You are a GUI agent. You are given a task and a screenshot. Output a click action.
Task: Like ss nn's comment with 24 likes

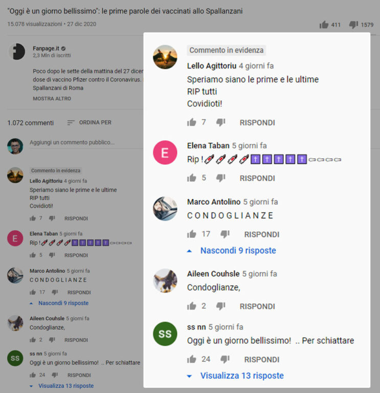[x=192, y=359]
